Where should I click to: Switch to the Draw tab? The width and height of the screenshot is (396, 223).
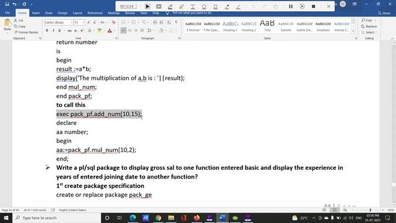[48, 12]
